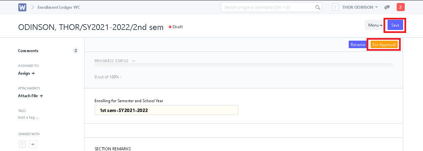Image resolution: width=423 pixels, height=151 pixels.
Task: Go to Enrollment Ledger WC breadcrumb
Action: pos(59,7)
